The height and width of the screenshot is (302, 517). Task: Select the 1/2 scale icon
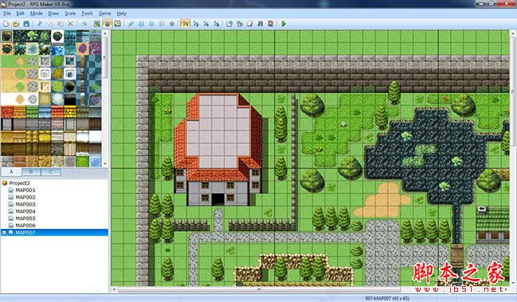tap(196, 24)
